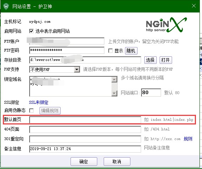Click the 选择 directory button

150,60
